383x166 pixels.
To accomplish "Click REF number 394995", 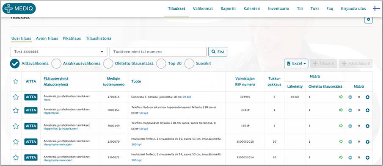I will pos(245,97).
